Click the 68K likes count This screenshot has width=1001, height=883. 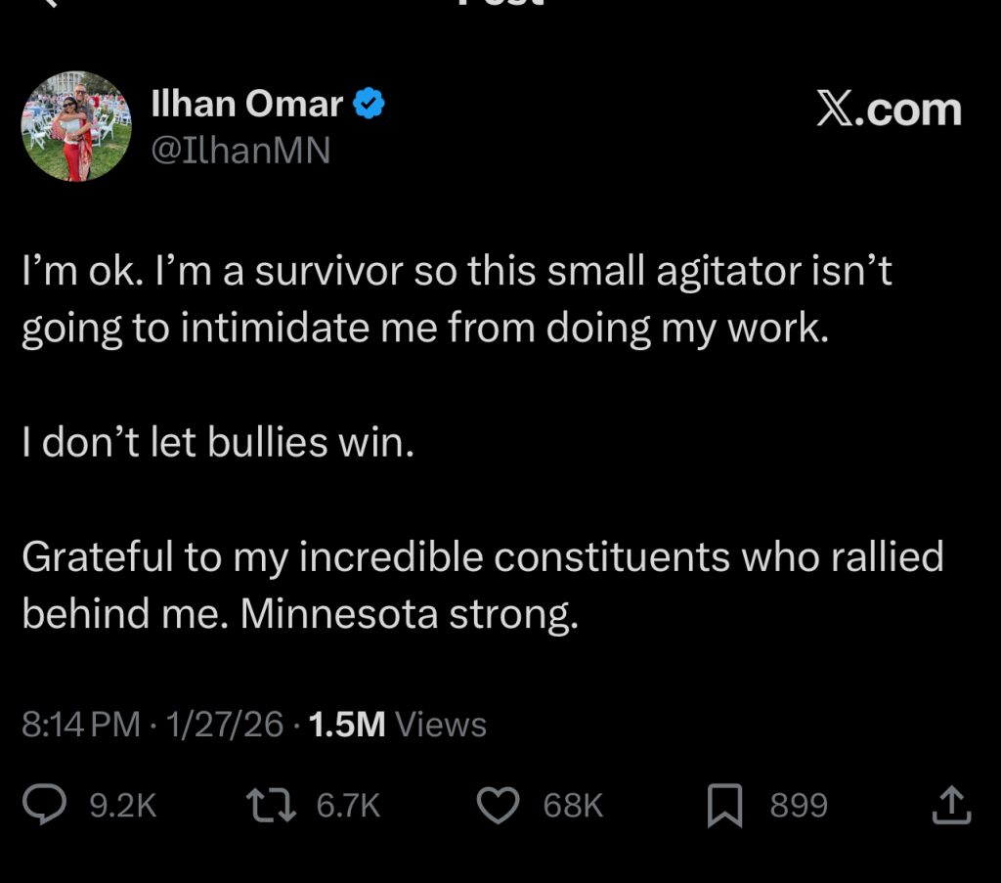[x=573, y=806]
